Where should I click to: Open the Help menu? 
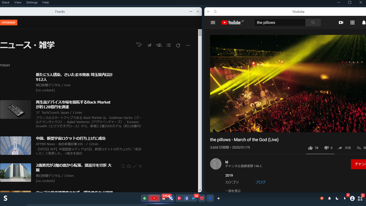tap(45, 2)
